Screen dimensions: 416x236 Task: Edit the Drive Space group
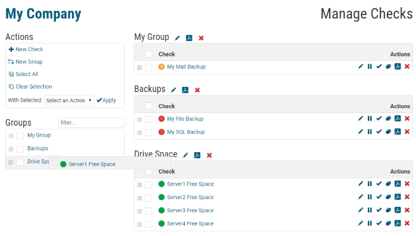pos(185,155)
